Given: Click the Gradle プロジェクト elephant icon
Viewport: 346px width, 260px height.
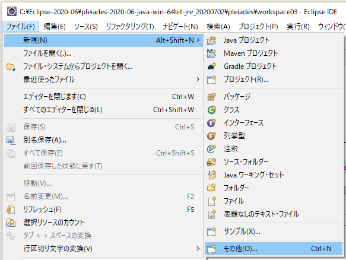Looking at the screenshot, I should click(x=212, y=66).
